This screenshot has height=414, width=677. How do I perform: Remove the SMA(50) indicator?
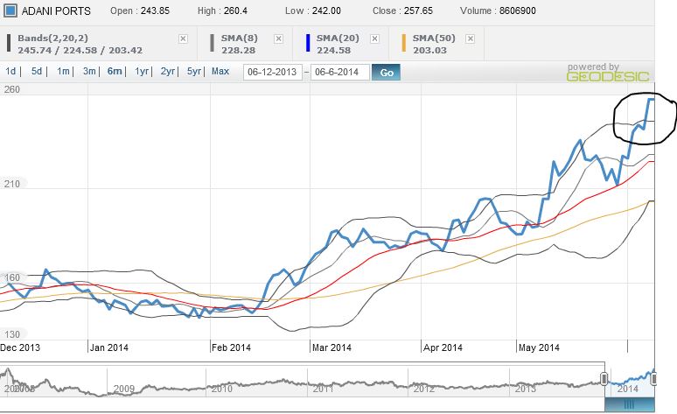tap(471, 39)
